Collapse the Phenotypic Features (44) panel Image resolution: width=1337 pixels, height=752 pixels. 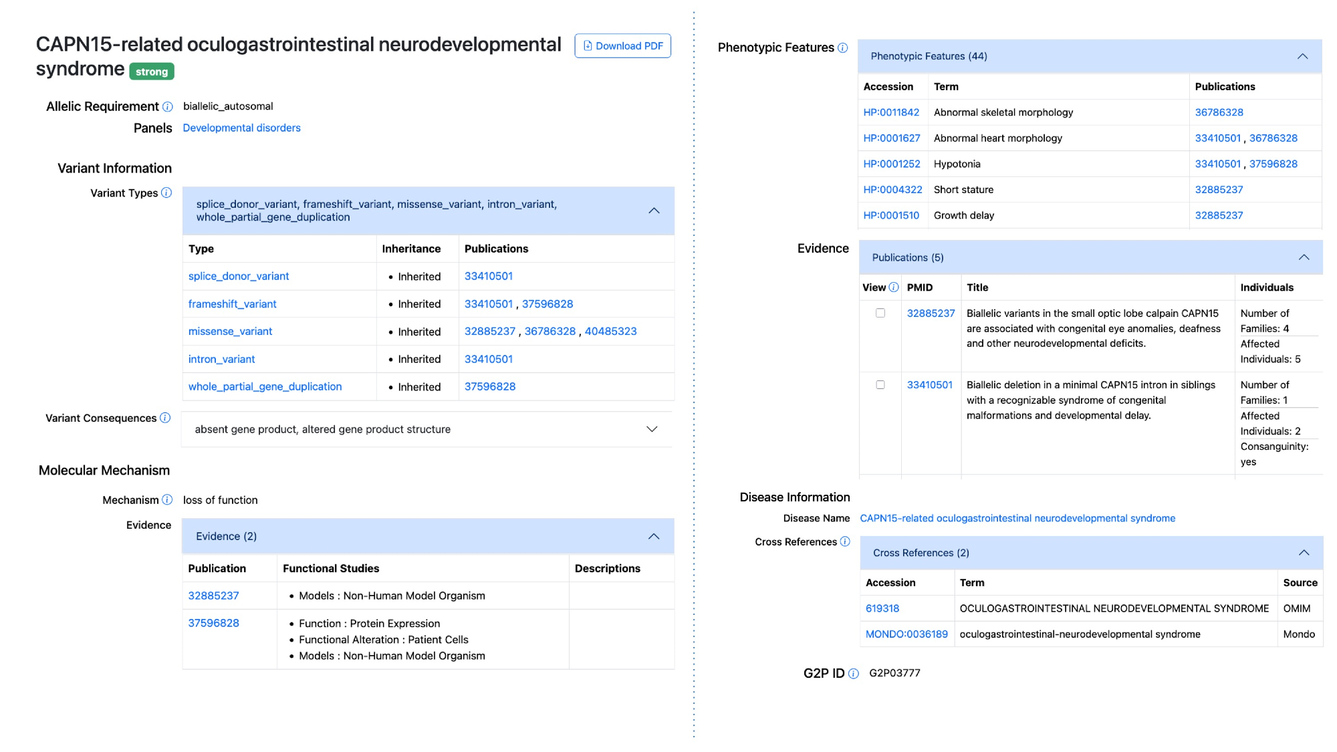(1302, 56)
